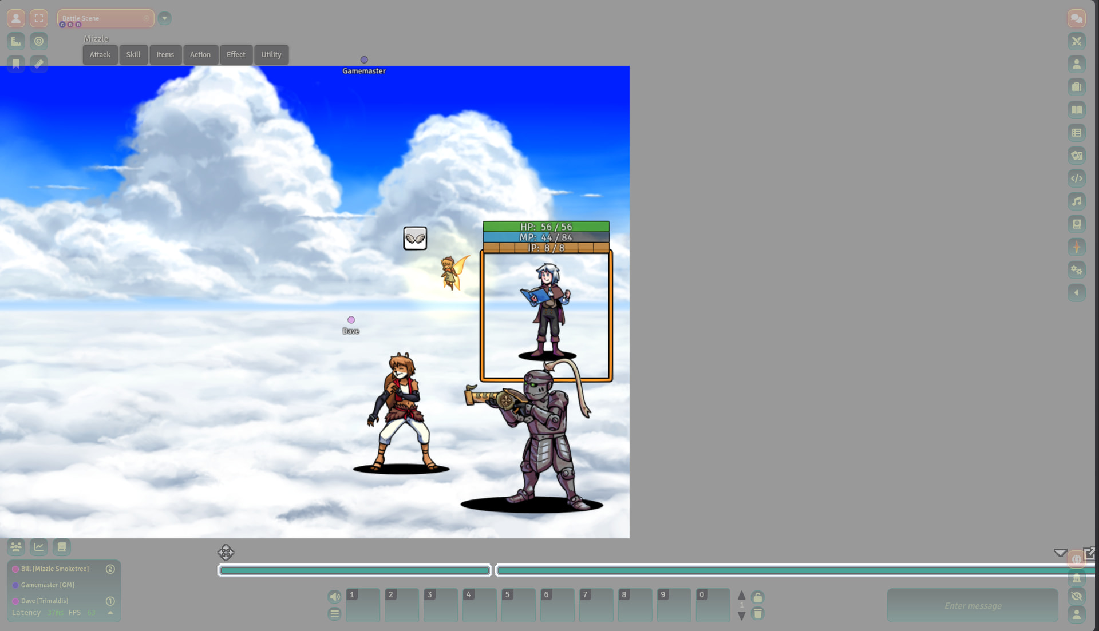This screenshot has height=631, width=1099.
Task: Open the Items suitcase tab
Action: [1076, 87]
